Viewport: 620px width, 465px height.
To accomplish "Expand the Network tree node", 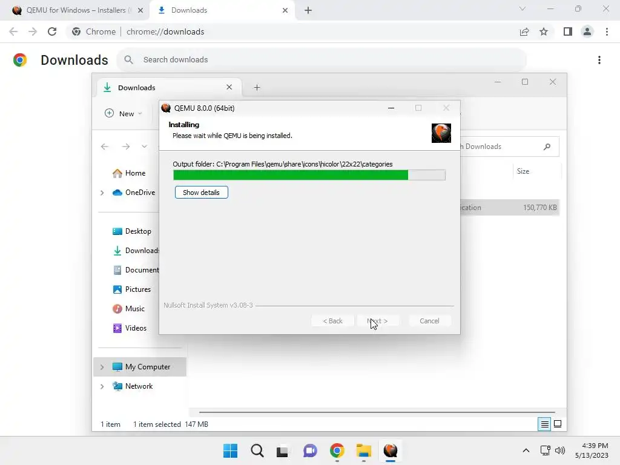I will (x=102, y=386).
